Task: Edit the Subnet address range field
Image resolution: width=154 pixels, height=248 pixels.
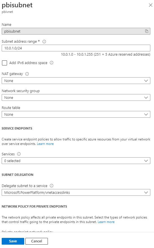Action: (x=76, y=48)
